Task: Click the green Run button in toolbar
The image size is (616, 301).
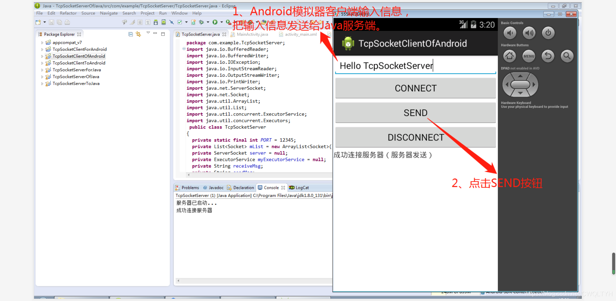Action: click(x=215, y=22)
